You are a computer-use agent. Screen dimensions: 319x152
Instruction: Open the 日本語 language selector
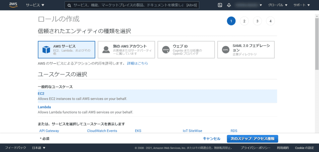pos(39,148)
